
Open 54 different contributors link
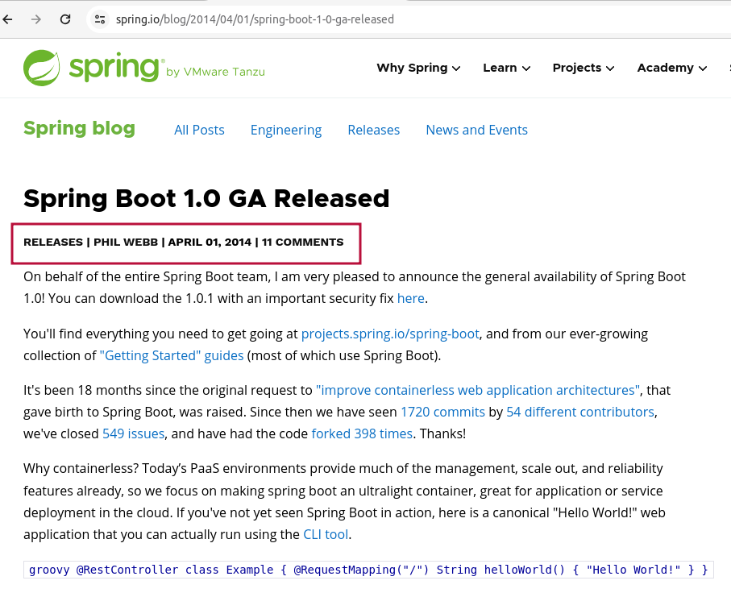click(x=580, y=412)
